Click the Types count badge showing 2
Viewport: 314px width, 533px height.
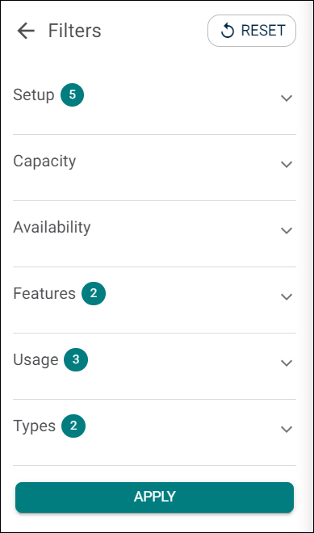[73, 426]
